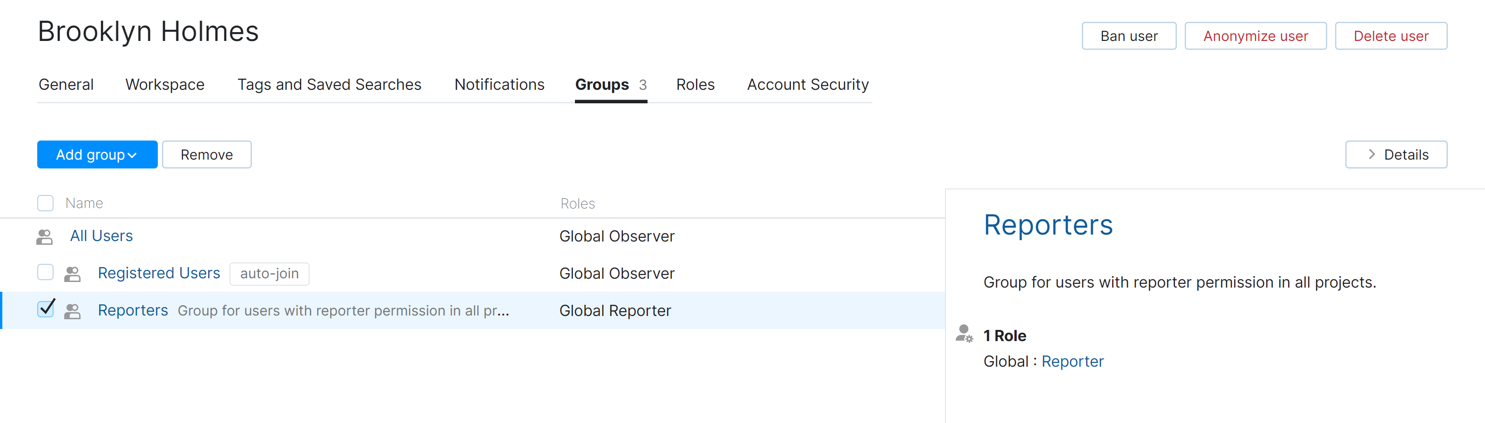Click the Reporters group icon in list
1485x423 pixels.
72,311
